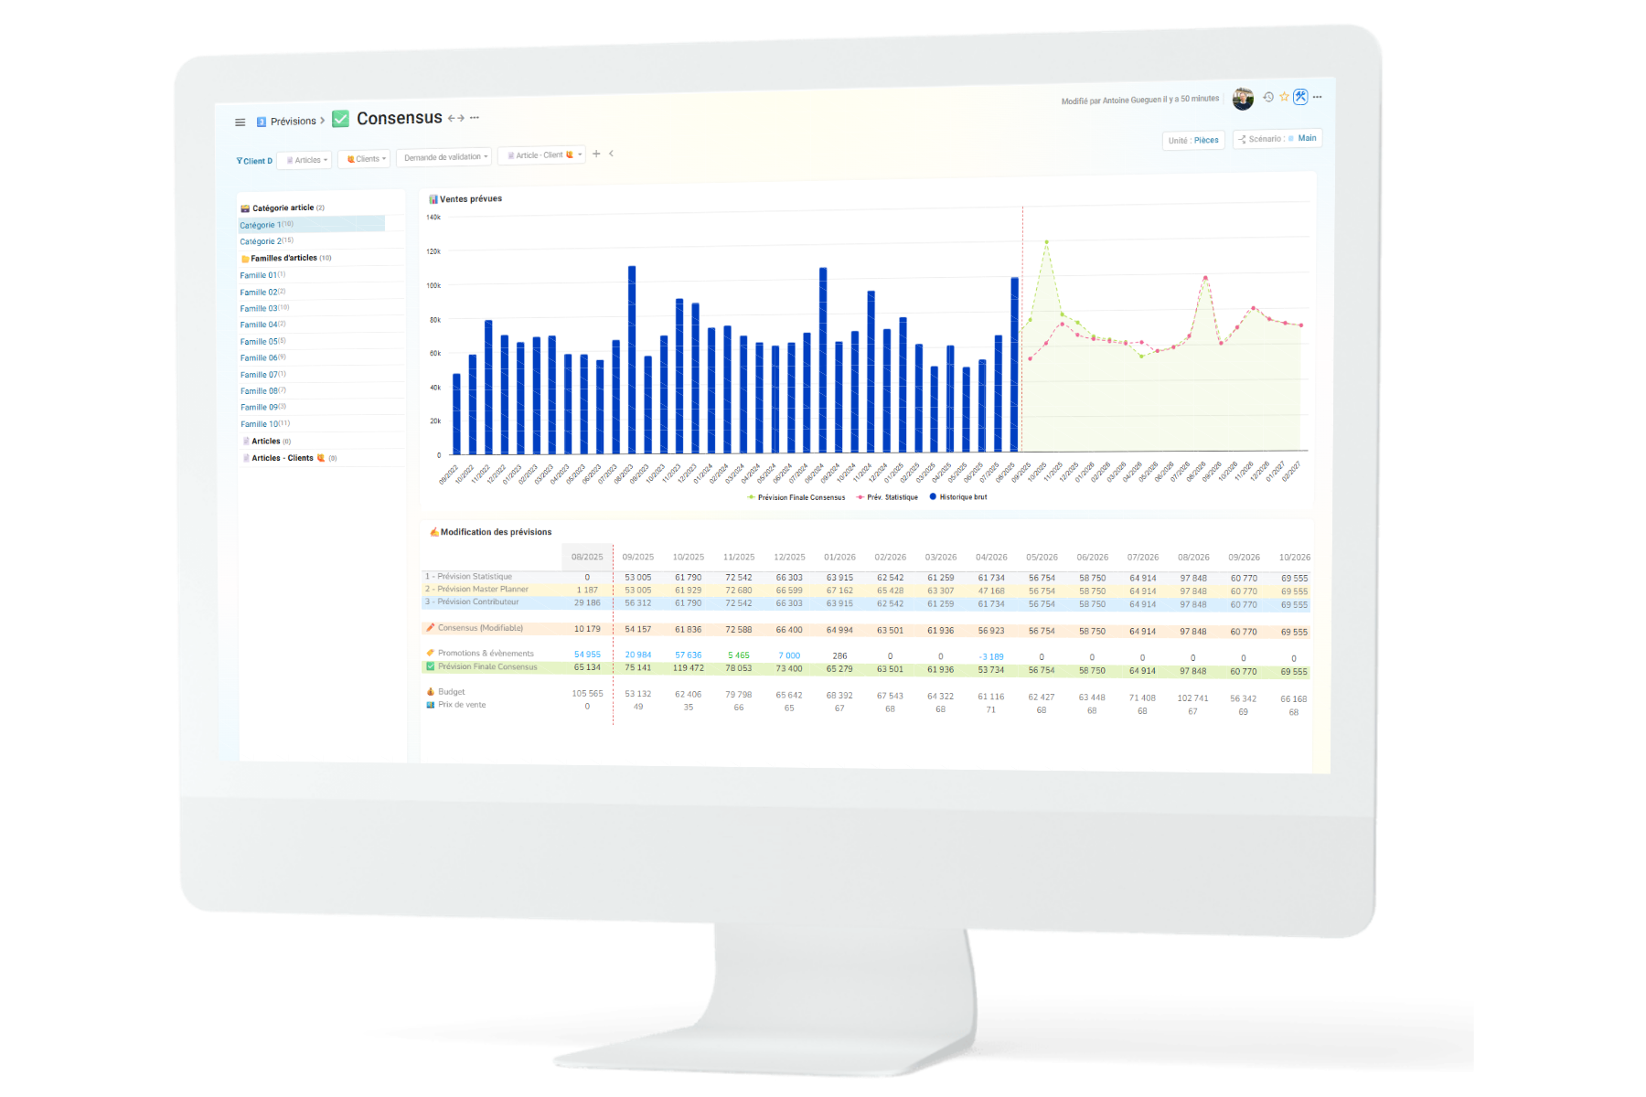Toggle Historique brut series in chart legend

[x=962, y=497]
